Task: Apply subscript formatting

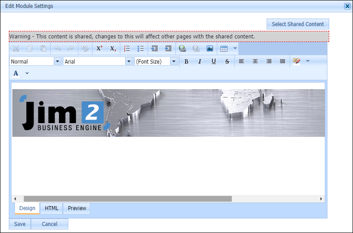Action: (x=113, y=49)
